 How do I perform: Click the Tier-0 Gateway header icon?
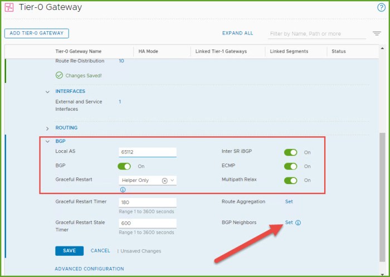click(x=9, y=8)
